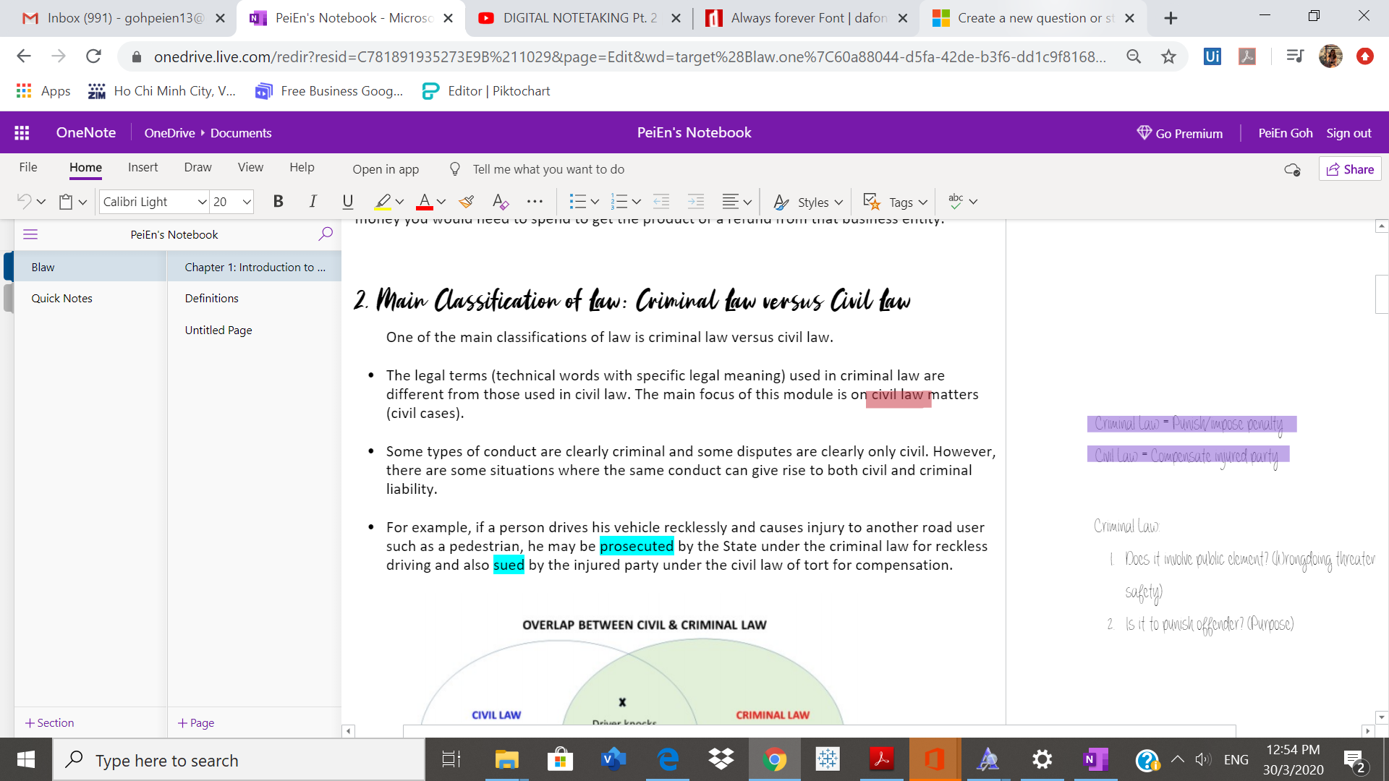The height and width of the screenshot is (781, 1389).
Task: Click the Share button
Action: (1350, 169)
